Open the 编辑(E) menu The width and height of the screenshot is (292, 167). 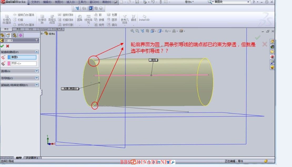47,2
